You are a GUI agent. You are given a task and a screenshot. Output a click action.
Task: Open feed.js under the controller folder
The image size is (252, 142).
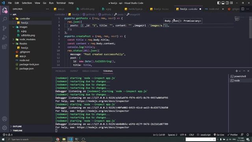(30, 23)
